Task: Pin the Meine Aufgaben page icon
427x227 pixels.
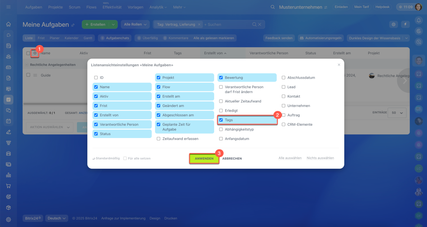Action: pos(72,25)
